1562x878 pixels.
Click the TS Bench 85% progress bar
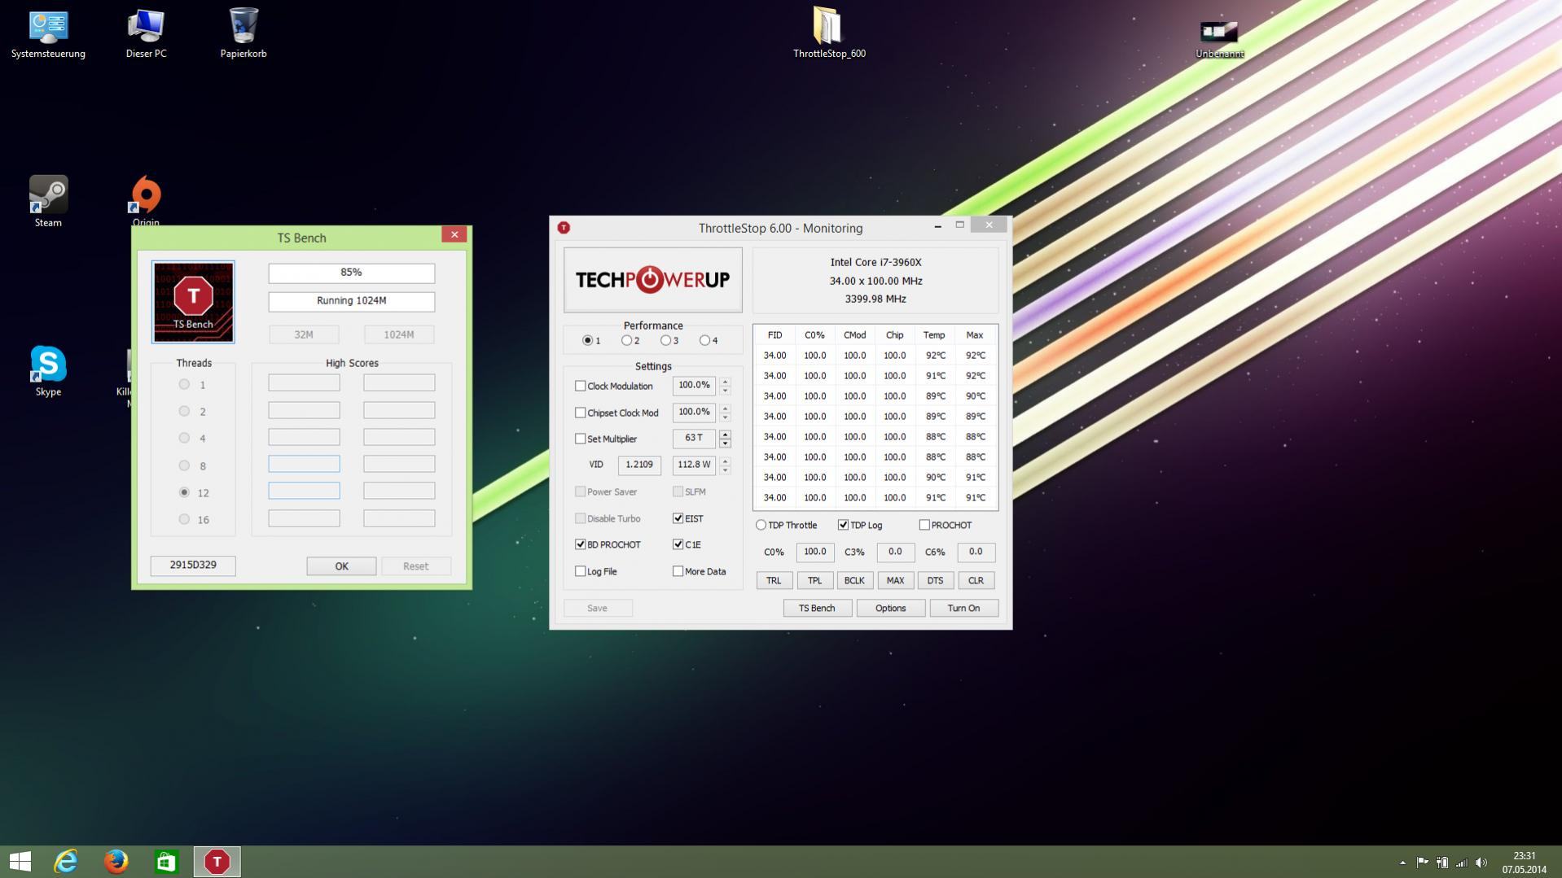click(x=351, y=273)
